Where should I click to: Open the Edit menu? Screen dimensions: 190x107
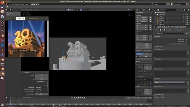tap(13, 4)
